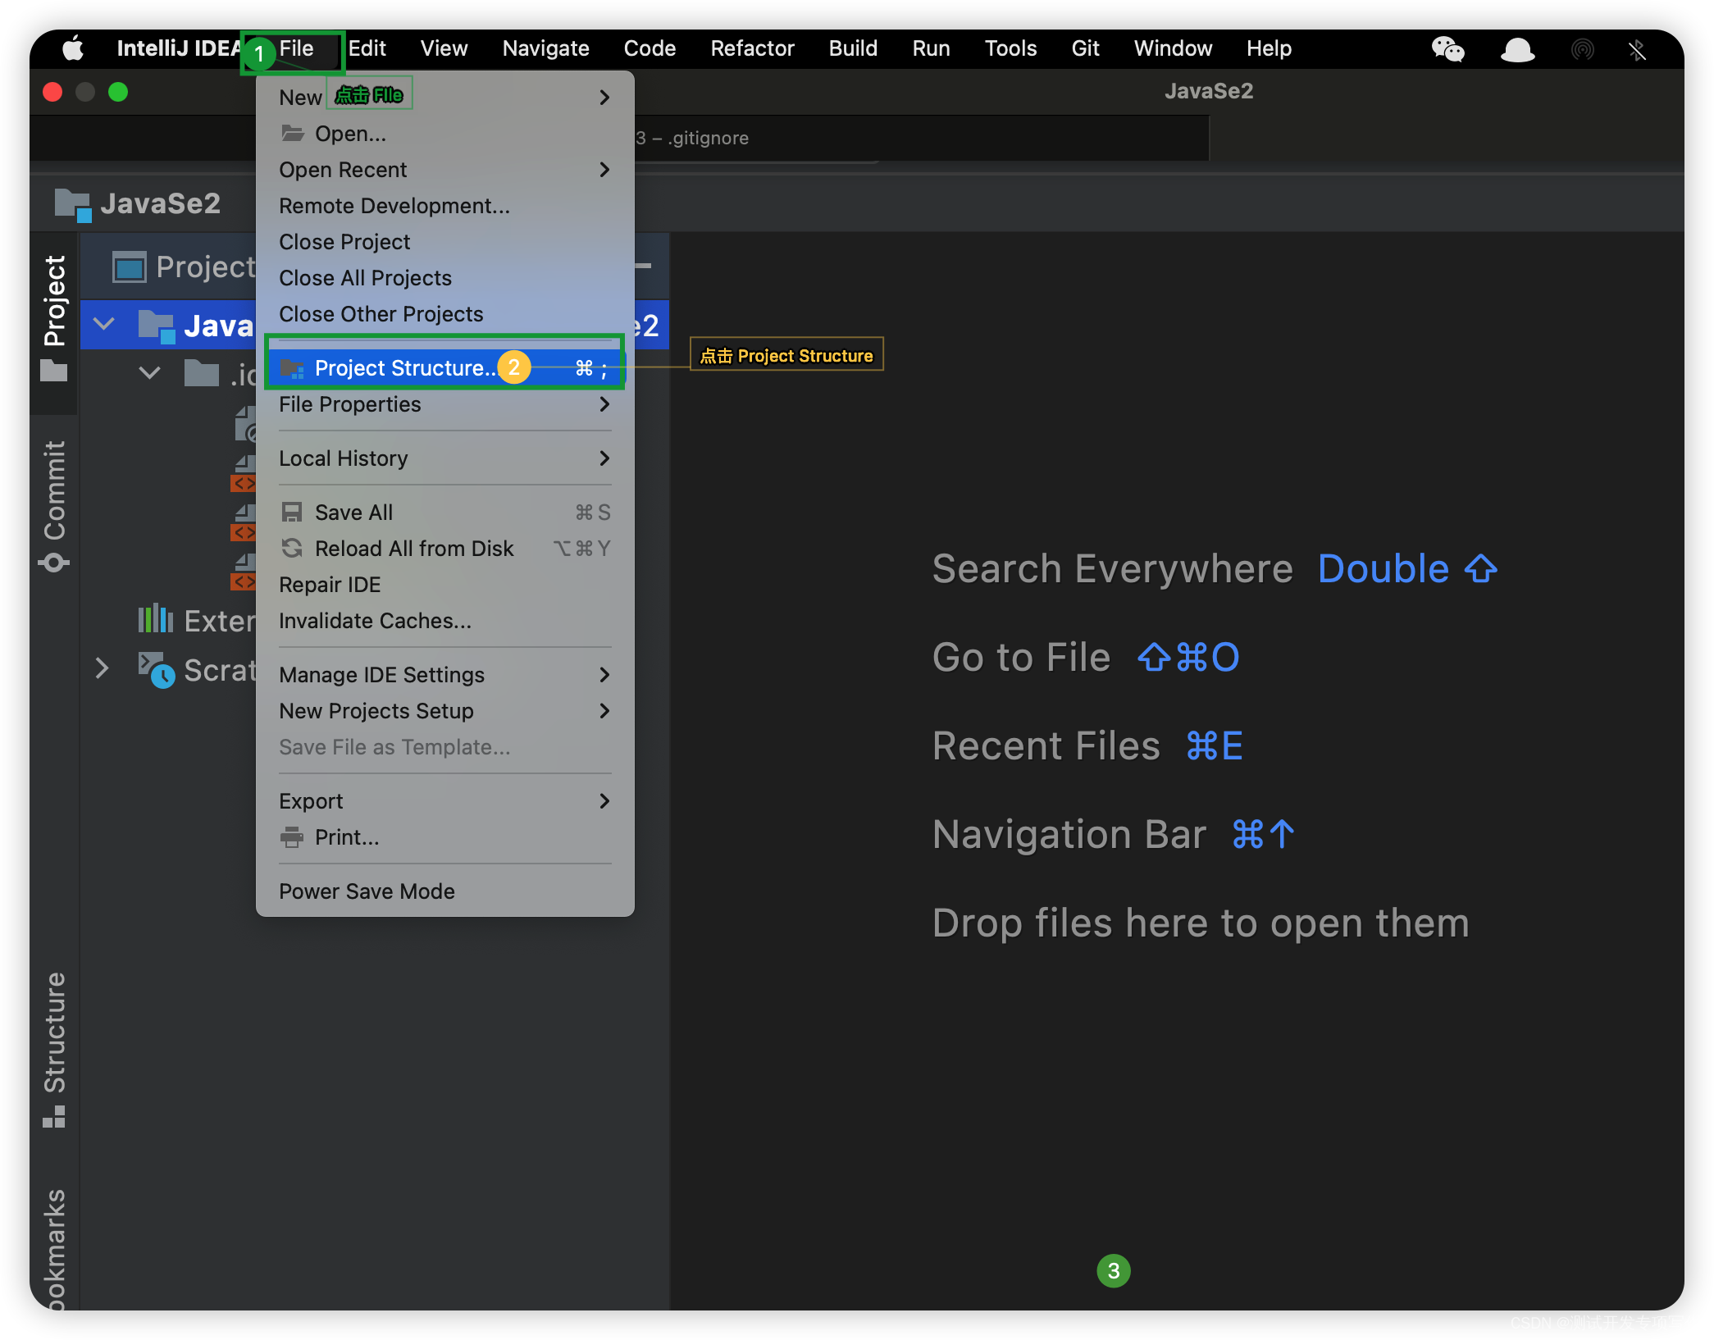Expand the Scratches and Consoles node
The image size is (1714, 1340).
[x=102, y=668]
